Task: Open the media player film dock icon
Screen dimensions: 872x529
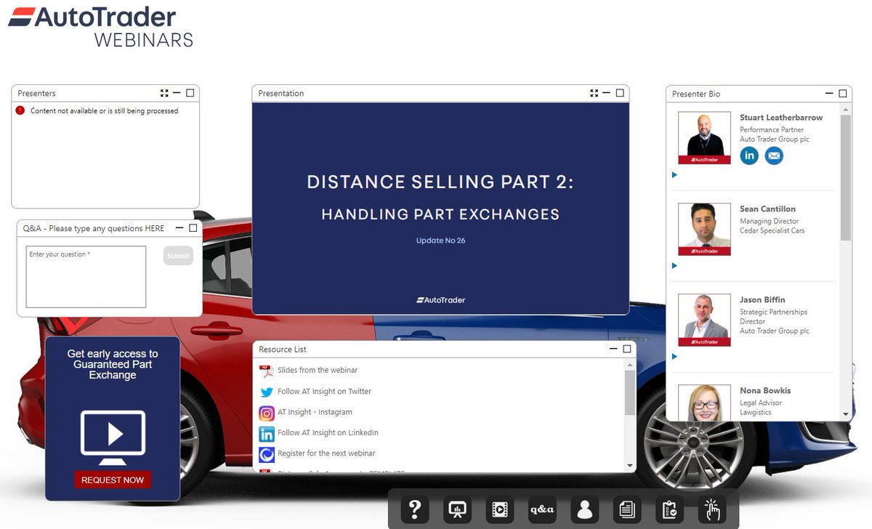Action: tap(500, 509)
